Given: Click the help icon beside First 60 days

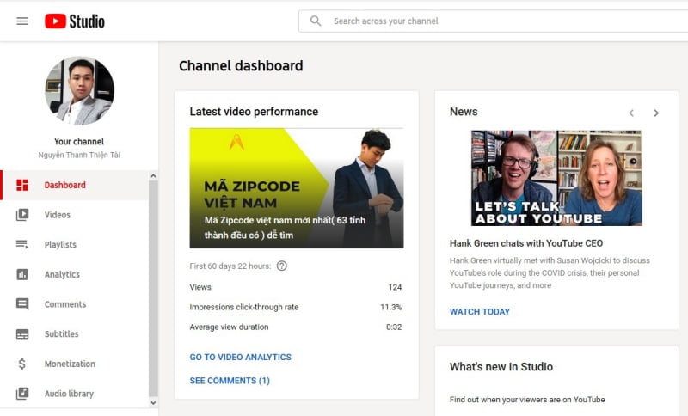Looking at the screenshot, I should pyautogui.click(x=281, y=266).
